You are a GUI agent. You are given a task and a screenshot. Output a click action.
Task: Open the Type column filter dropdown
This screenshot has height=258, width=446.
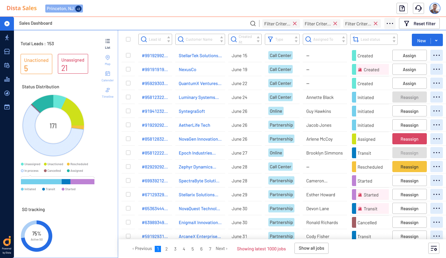point(282,39)
